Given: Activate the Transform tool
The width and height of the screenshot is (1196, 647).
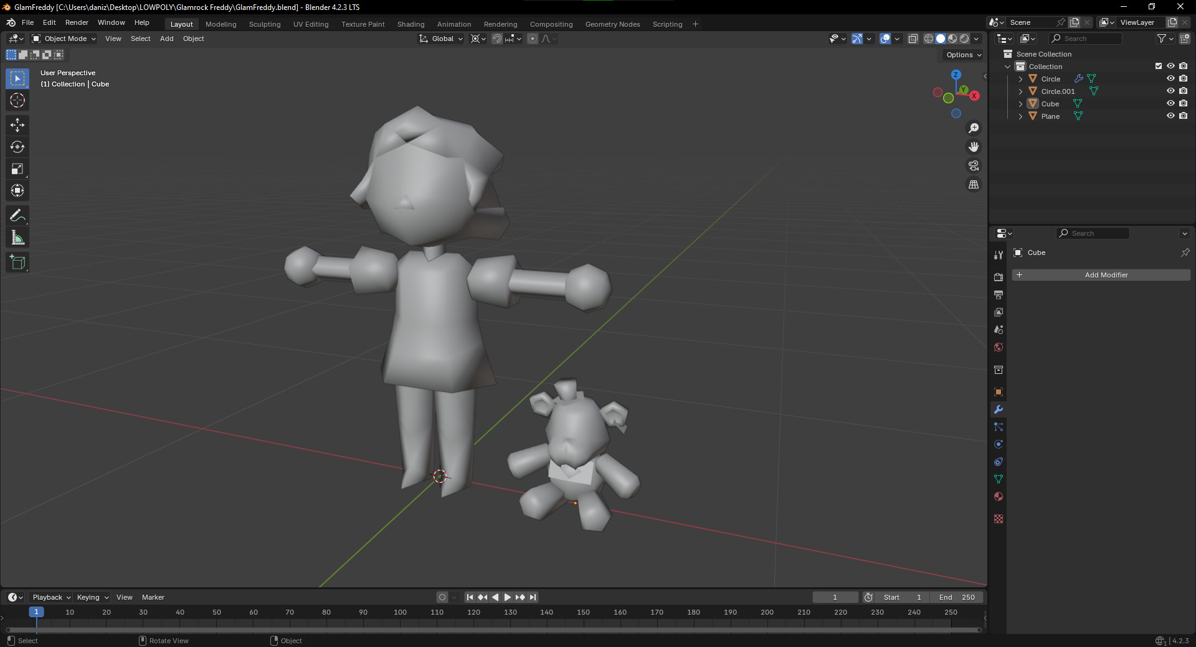Looking at the screenshot, I should [x=17, y=190].
